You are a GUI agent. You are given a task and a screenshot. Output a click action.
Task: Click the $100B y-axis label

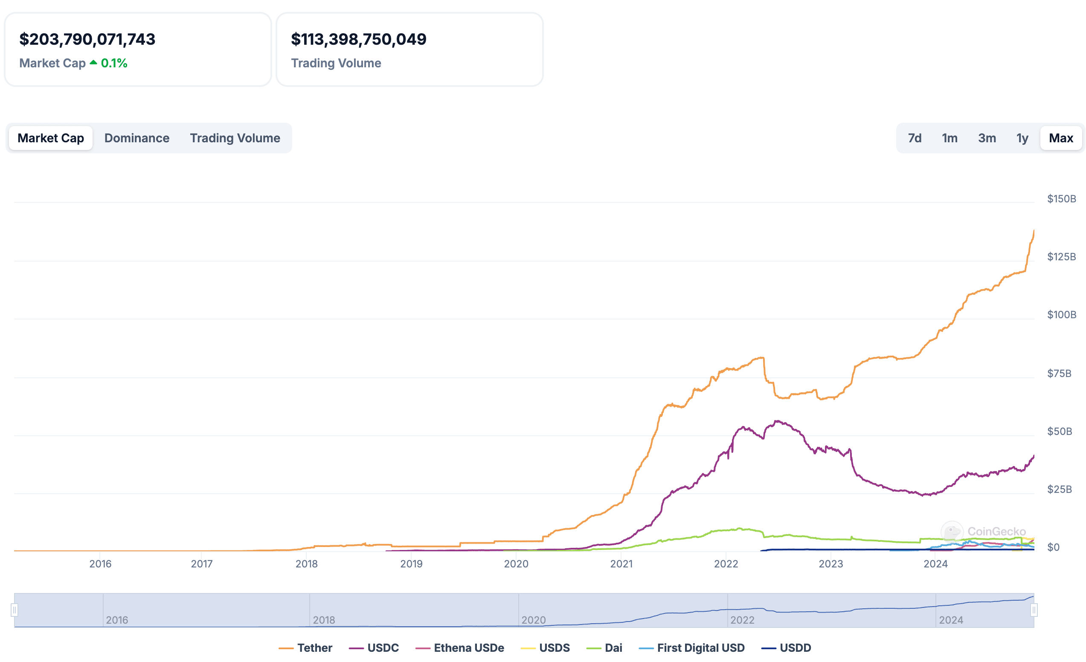click(x=1061, y=315)
